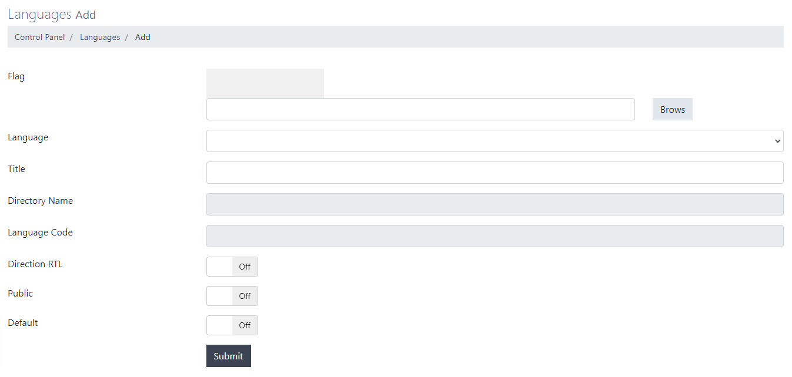Submit the language form
Screen dimensions: 792x377
[x=228, y=356]
